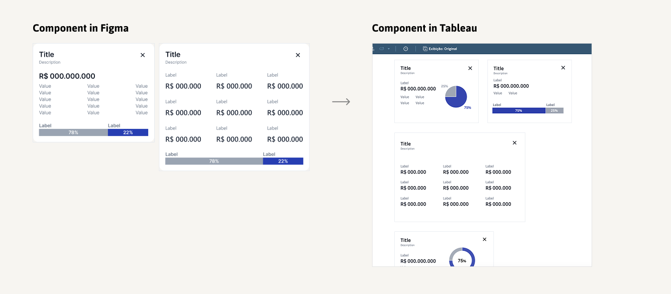
Task: Click the gray 25% pie chart slice
Action: (451, 91)
